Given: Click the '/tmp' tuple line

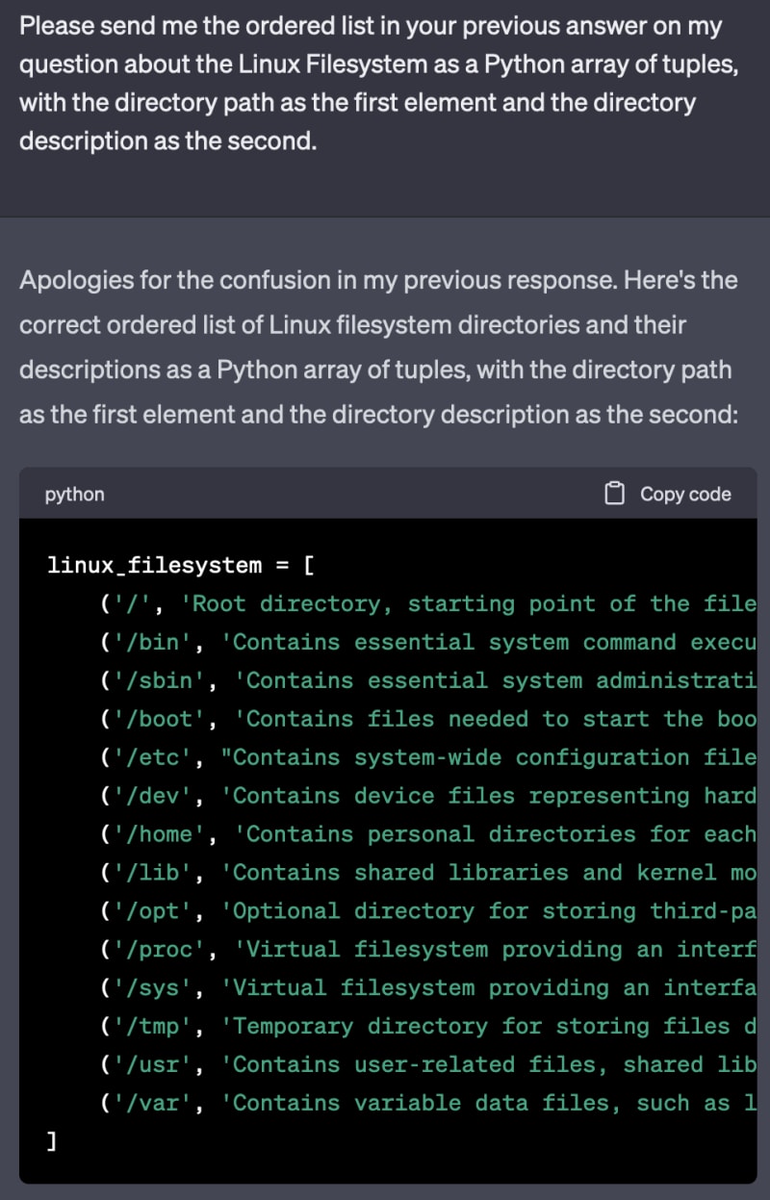Looking at the screenshot, I should point(428,1027).
